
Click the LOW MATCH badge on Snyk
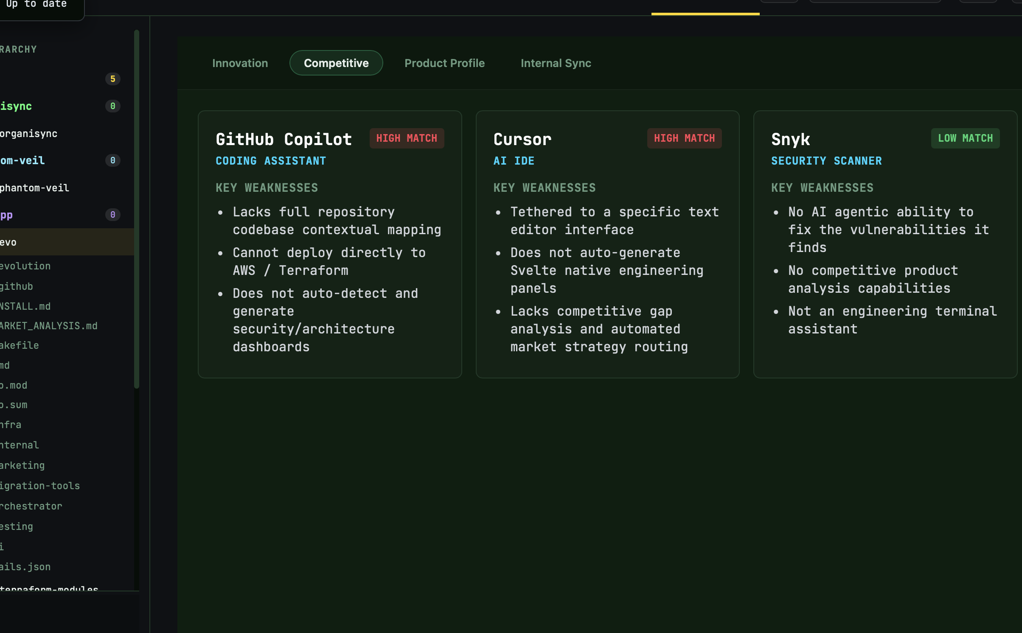(965, 138)
